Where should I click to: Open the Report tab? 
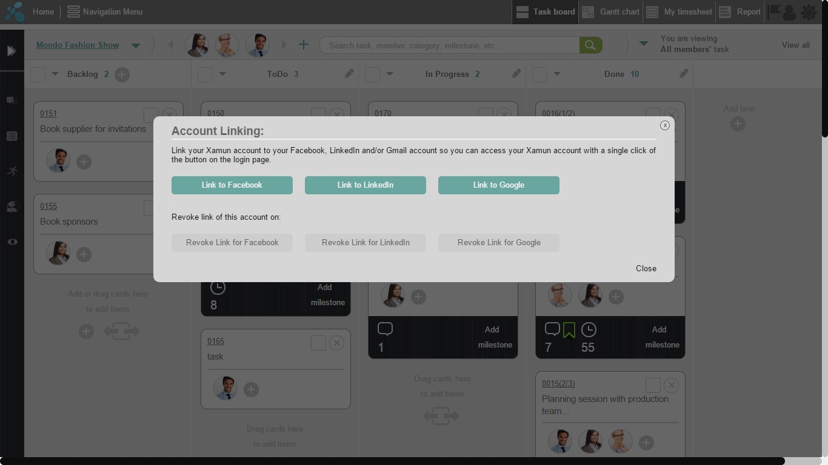[740, 12]
